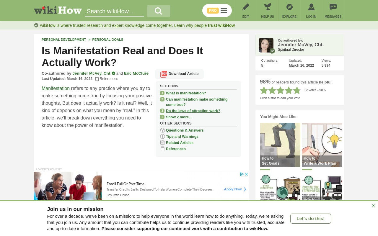
Task: Go to Personal Goals category breadcrumb
Action: pyautogui.click(x=108, y=40)
